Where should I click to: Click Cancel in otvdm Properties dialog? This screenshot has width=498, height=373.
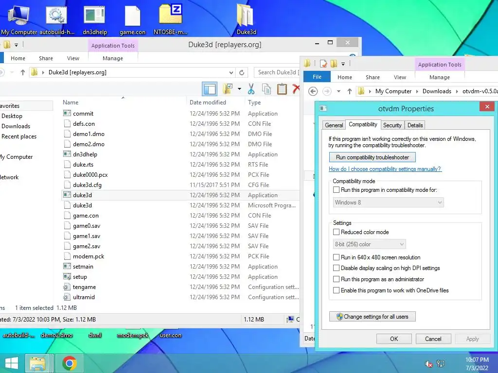click(x=433, y=339)
